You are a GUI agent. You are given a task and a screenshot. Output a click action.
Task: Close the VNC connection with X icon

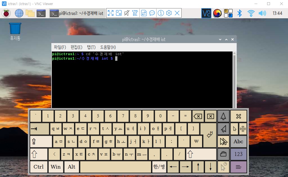[x=177, y=13]
